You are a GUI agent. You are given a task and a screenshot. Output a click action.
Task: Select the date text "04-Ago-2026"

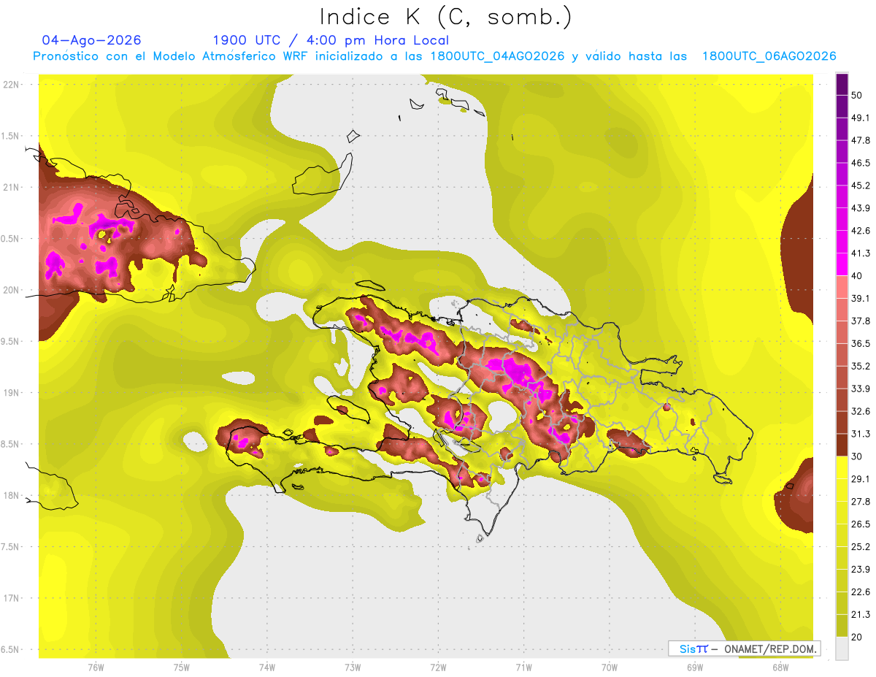point(92,40)
